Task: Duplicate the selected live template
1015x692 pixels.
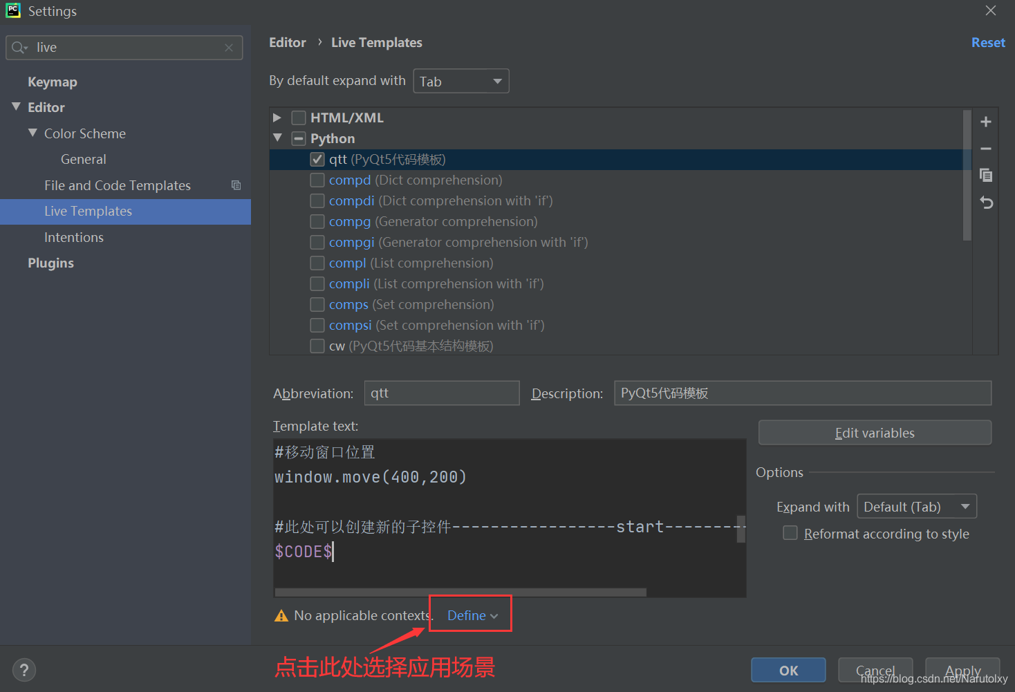Action: click(986, 175)
